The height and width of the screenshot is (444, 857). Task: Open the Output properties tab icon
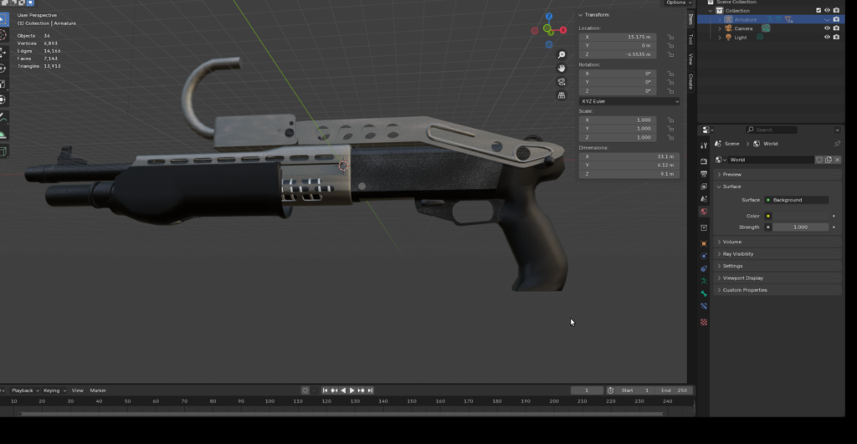point(704,174)
